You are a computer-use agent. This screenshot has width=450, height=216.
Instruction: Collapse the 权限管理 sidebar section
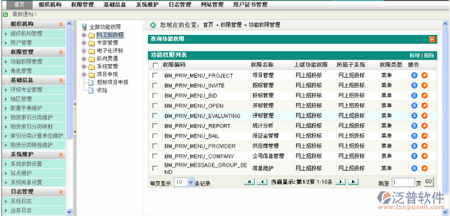point(61,52)
